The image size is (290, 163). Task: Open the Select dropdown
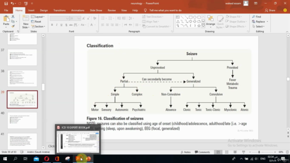coord(258,26)
